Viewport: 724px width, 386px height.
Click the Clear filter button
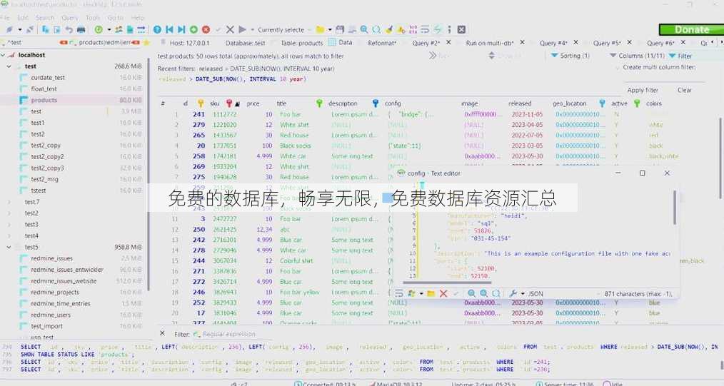[684, 90]
